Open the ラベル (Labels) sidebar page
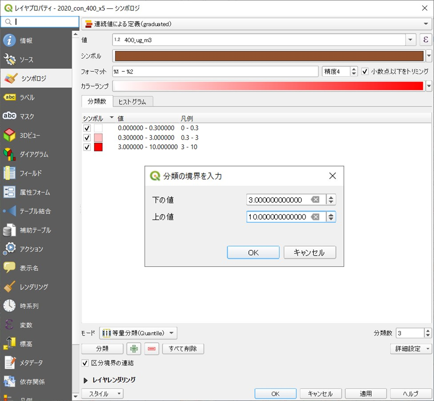This screenshot has height=401, width=434. [36, 97]
